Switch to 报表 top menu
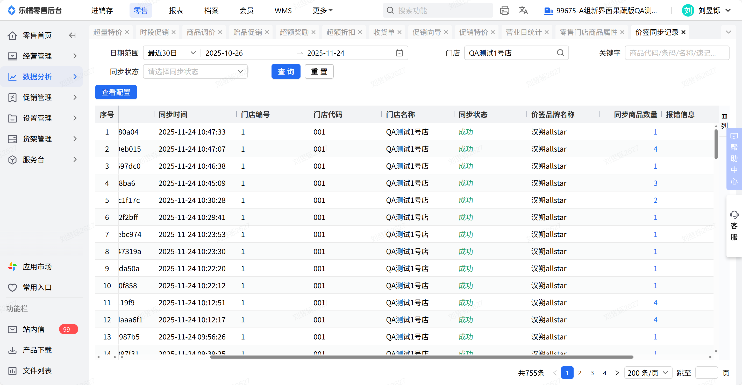742x385 pixels. coord(176,11)
